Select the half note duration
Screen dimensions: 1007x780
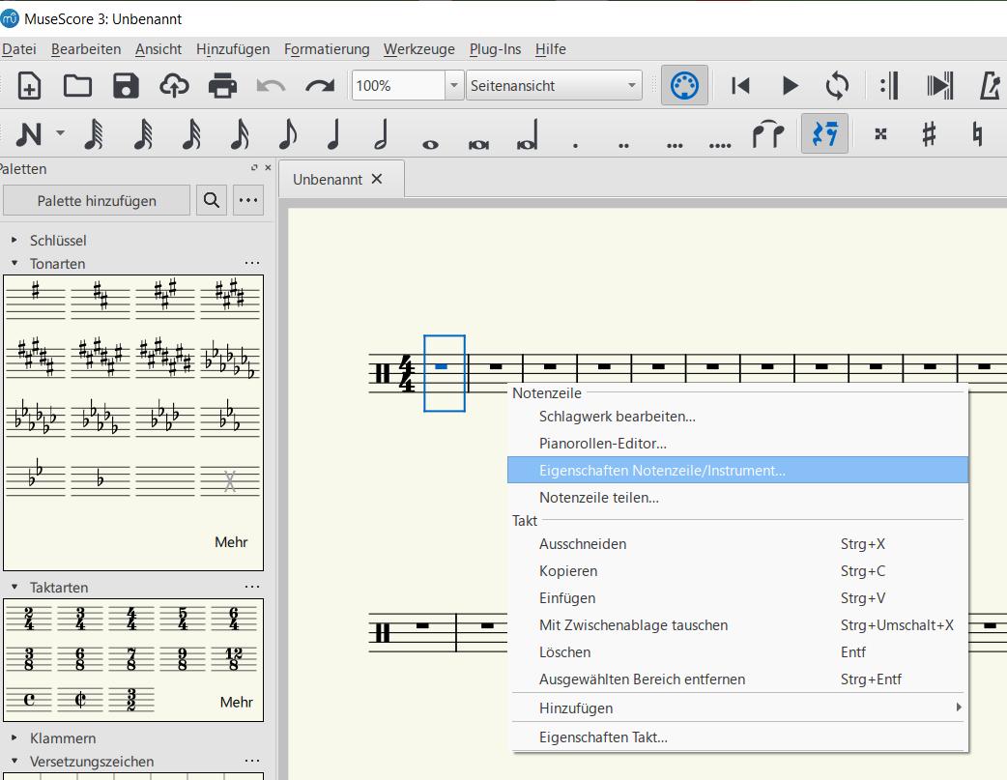tap(382, 133)
